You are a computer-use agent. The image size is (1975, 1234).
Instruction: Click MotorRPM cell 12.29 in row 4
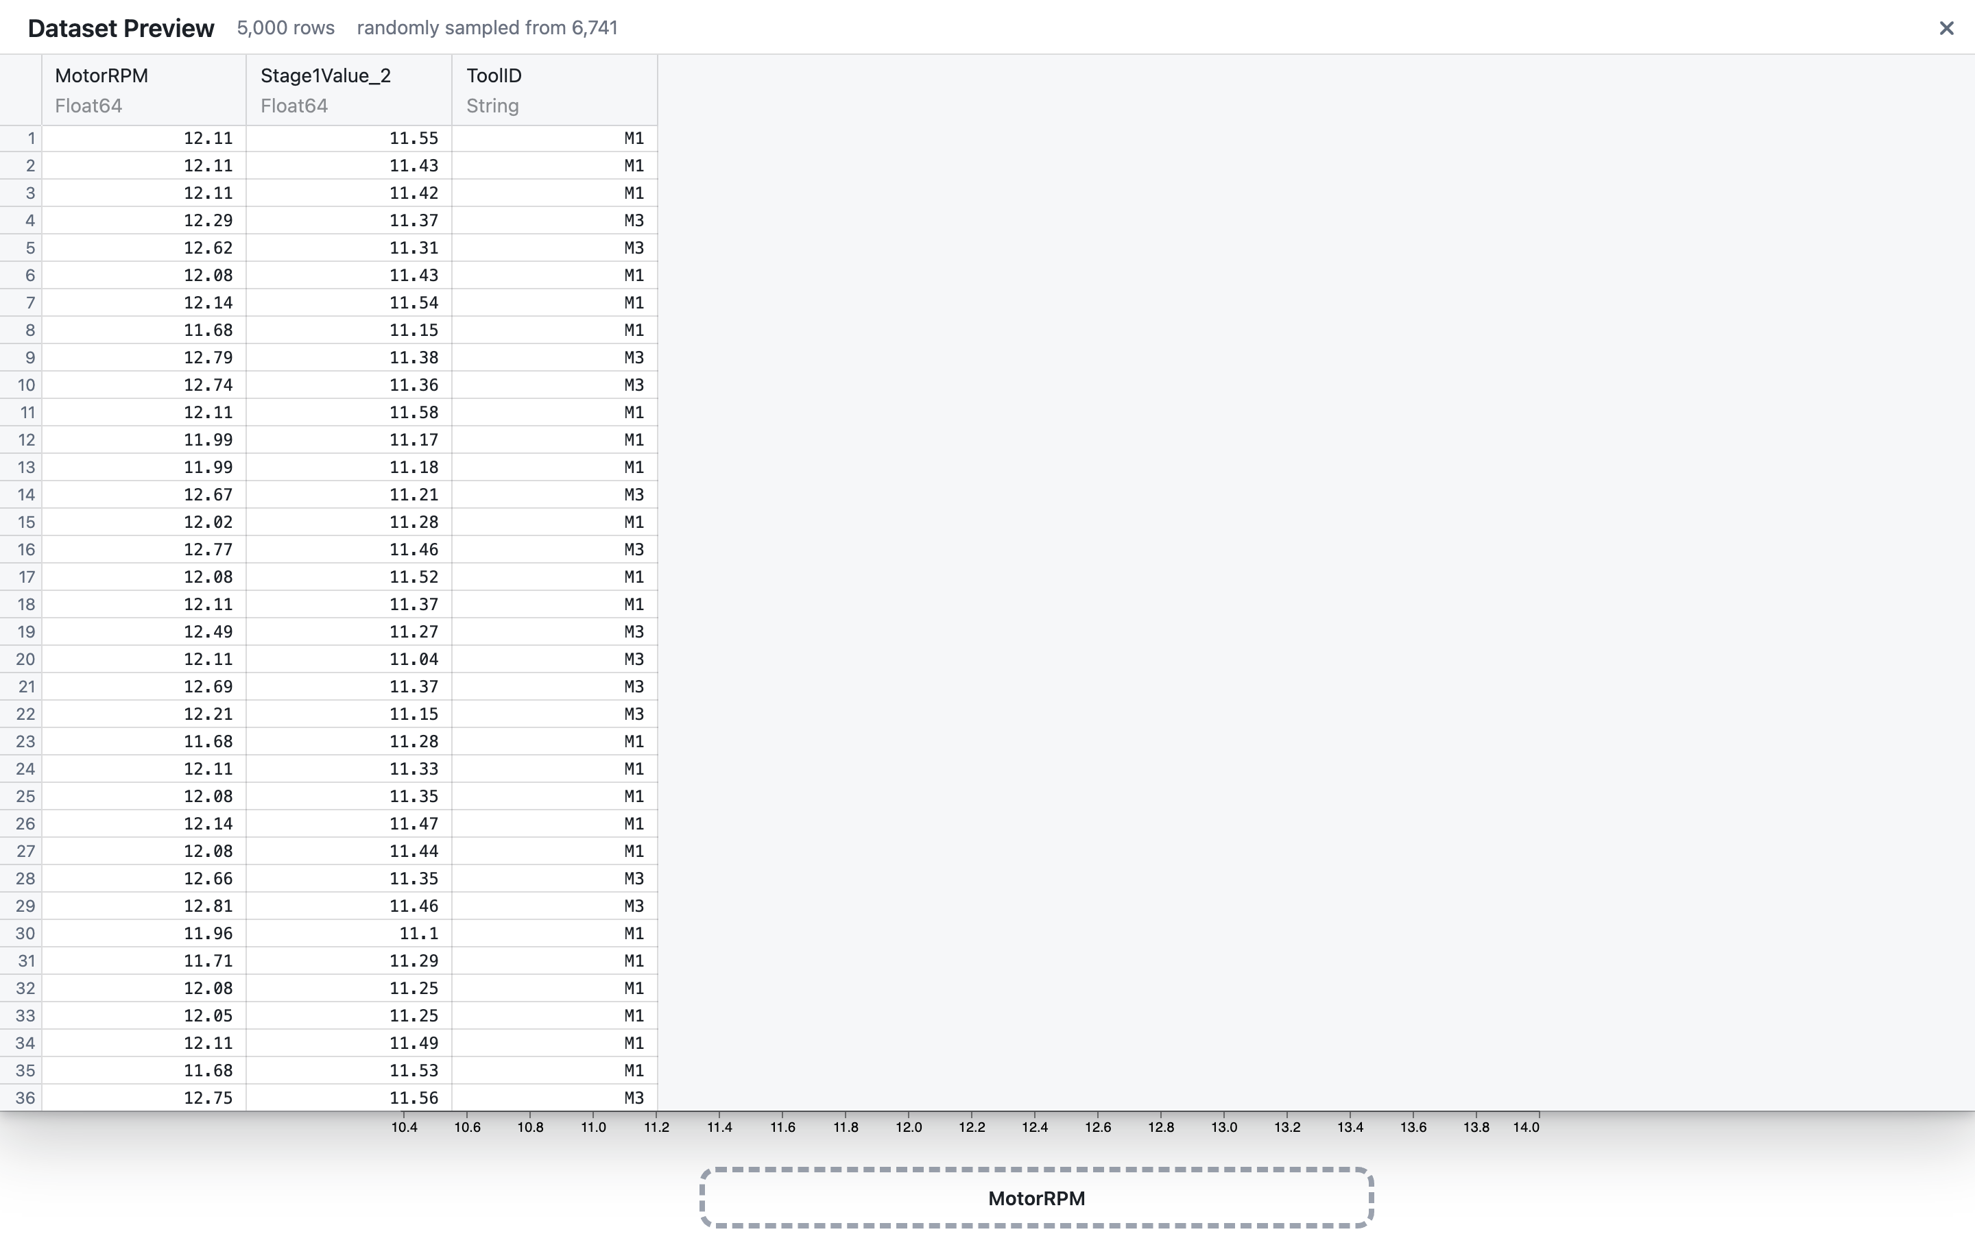click(207, 220)
